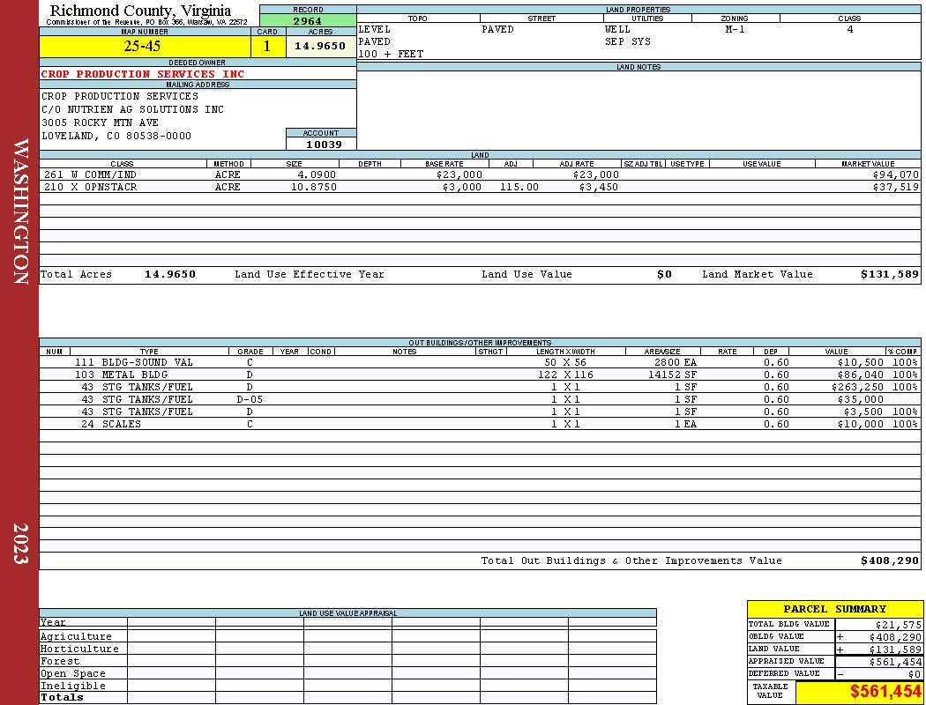This screenshot has width=926, height=705.
Task: Click the adjustment value 115.00
Action: (519, 187)
